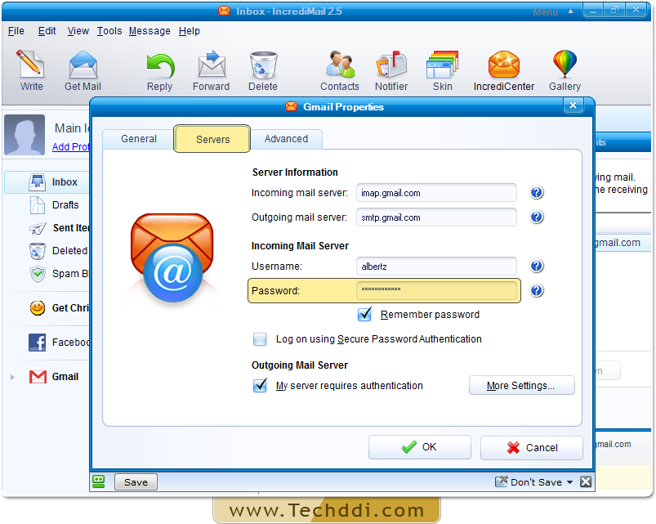Click the Password input field
The image size is (656, 524).
[436, 290]
